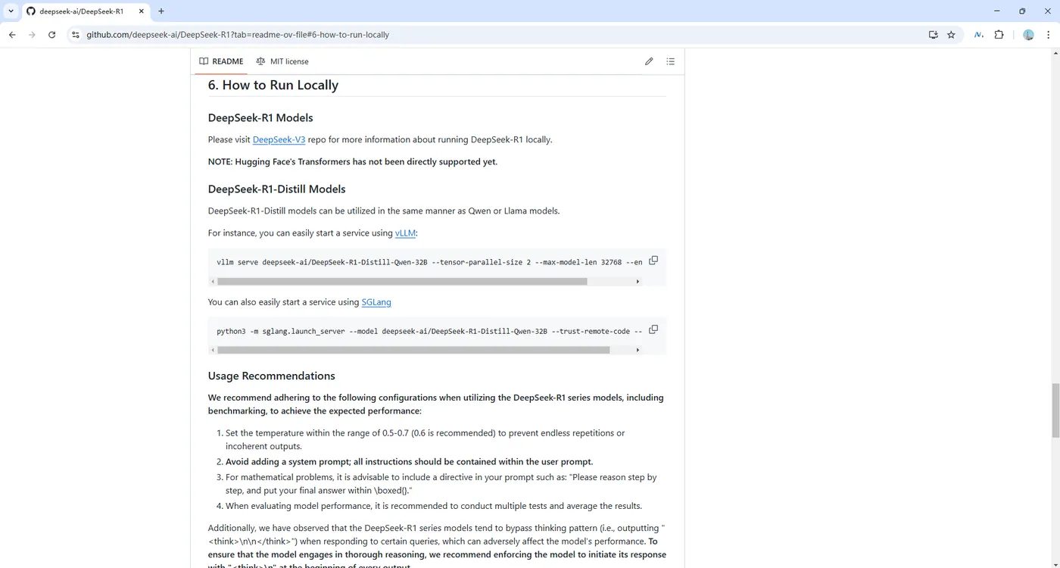Open a new tab with plus button

tap(161, 11)
